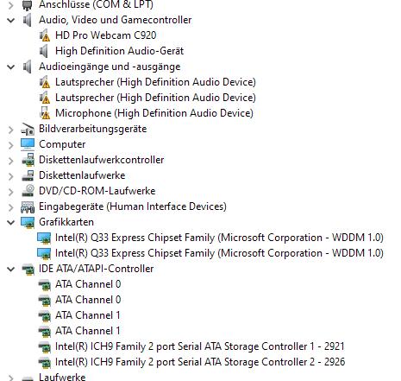Expand the Bildverarbeitungsgeräte node

click(x=10, y=130)
